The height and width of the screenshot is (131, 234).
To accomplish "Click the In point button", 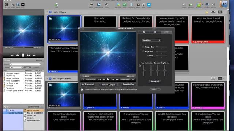I will [x=83, y=79].
